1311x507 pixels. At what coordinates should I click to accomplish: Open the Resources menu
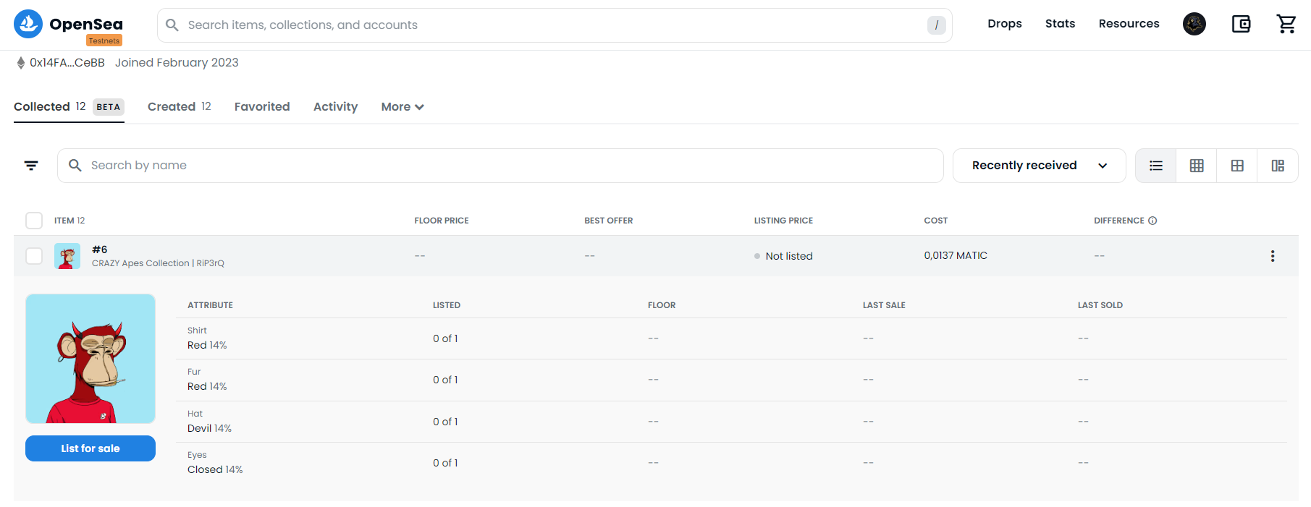coord(1129,24)
